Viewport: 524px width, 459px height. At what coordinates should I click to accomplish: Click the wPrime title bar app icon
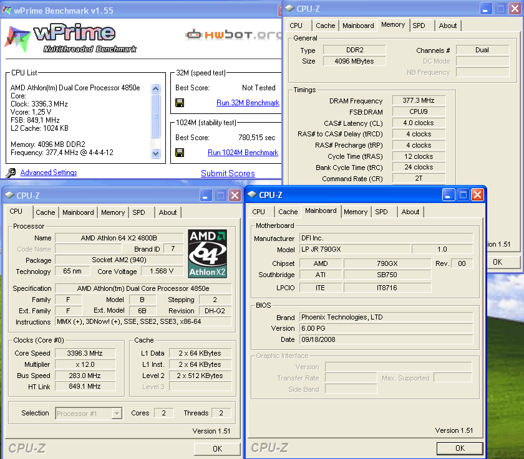tap(6, 10)
